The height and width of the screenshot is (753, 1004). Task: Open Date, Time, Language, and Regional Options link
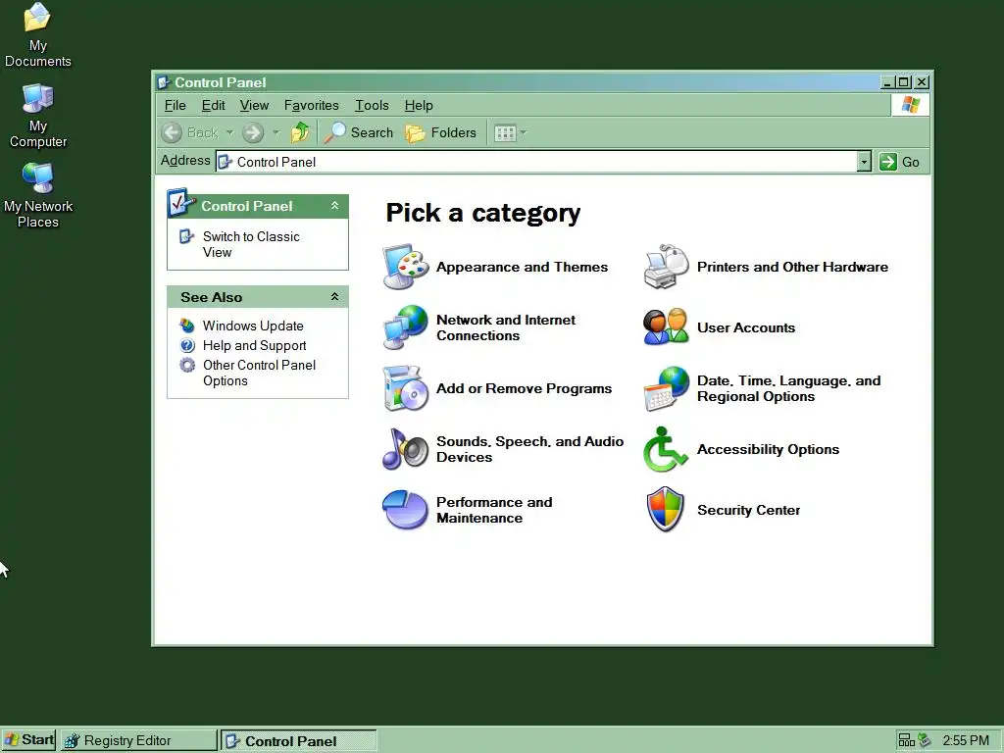pos(789,388)
